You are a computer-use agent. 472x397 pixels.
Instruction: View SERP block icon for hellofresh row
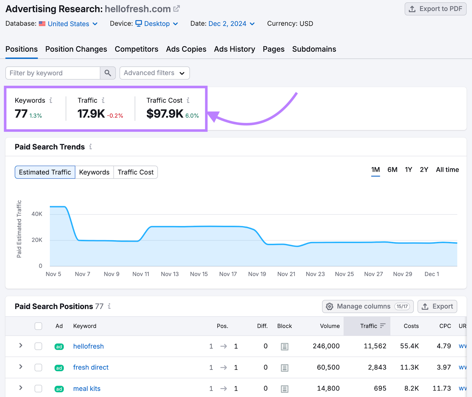[x=284, y=347]
